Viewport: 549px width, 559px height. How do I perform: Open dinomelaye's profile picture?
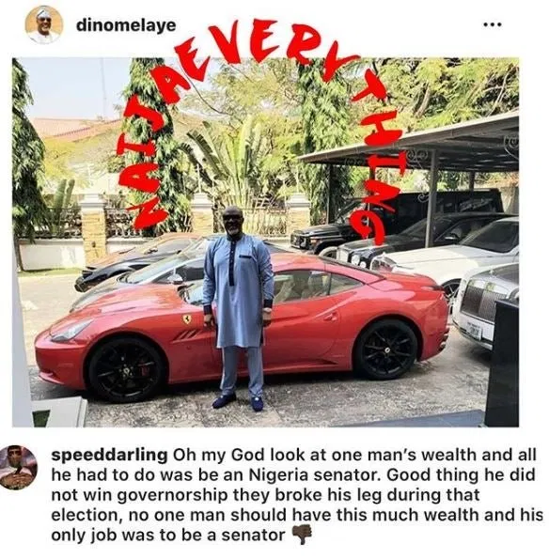click(x=44, y=24)
